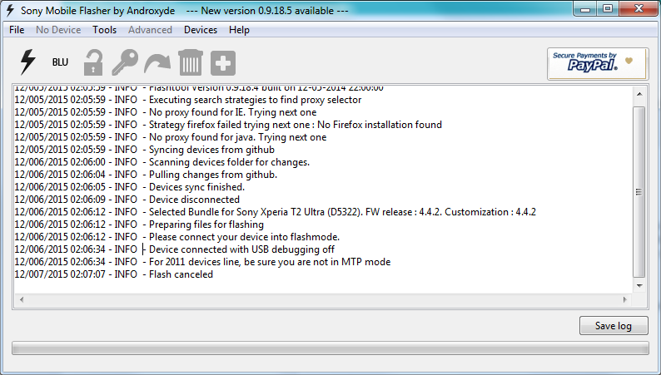Click the 'Scanning devices folder for changes.' line
Viewport: 661px width, 375px height.
point(162,162)
